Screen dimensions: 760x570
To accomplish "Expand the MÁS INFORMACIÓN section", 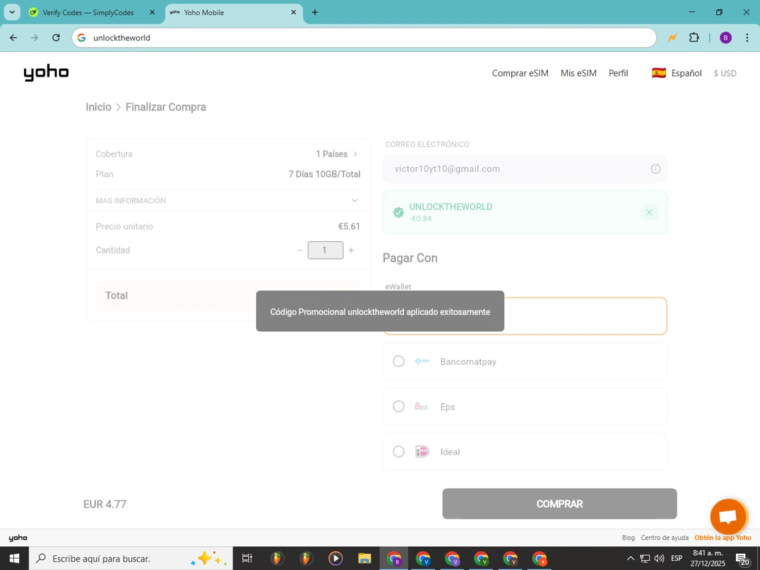I will [x=228, y=201].
